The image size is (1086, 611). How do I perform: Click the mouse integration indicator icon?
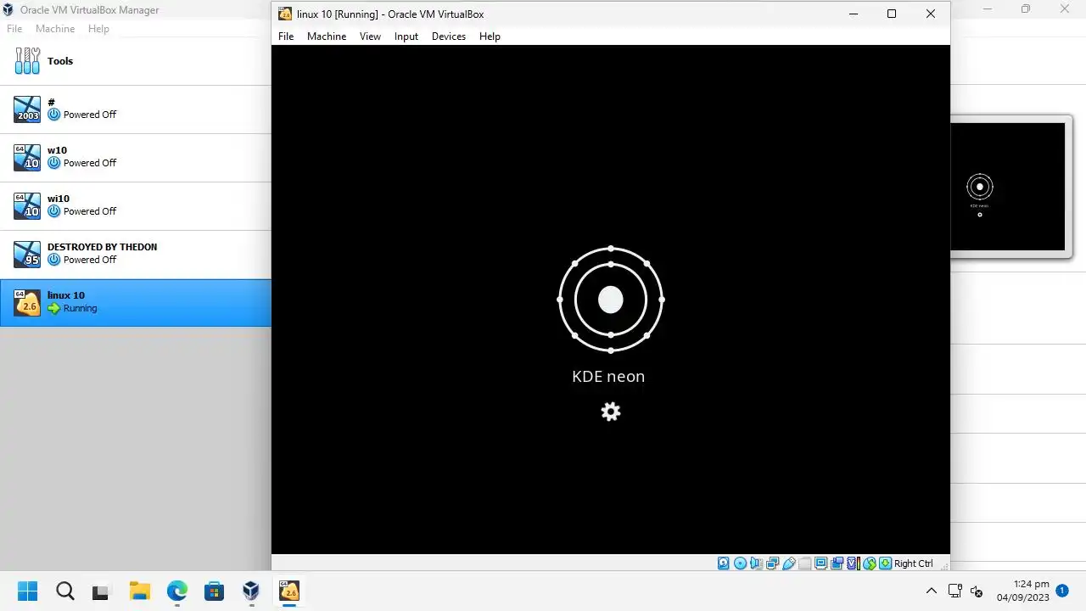pos(870,563)
